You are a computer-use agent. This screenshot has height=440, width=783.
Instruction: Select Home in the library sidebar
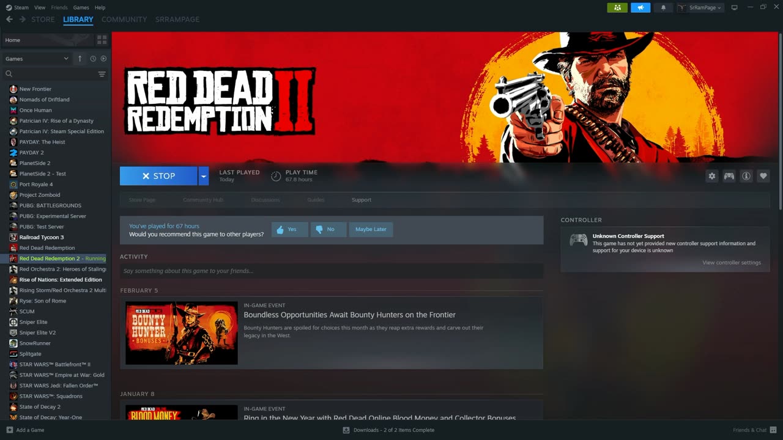47,40
